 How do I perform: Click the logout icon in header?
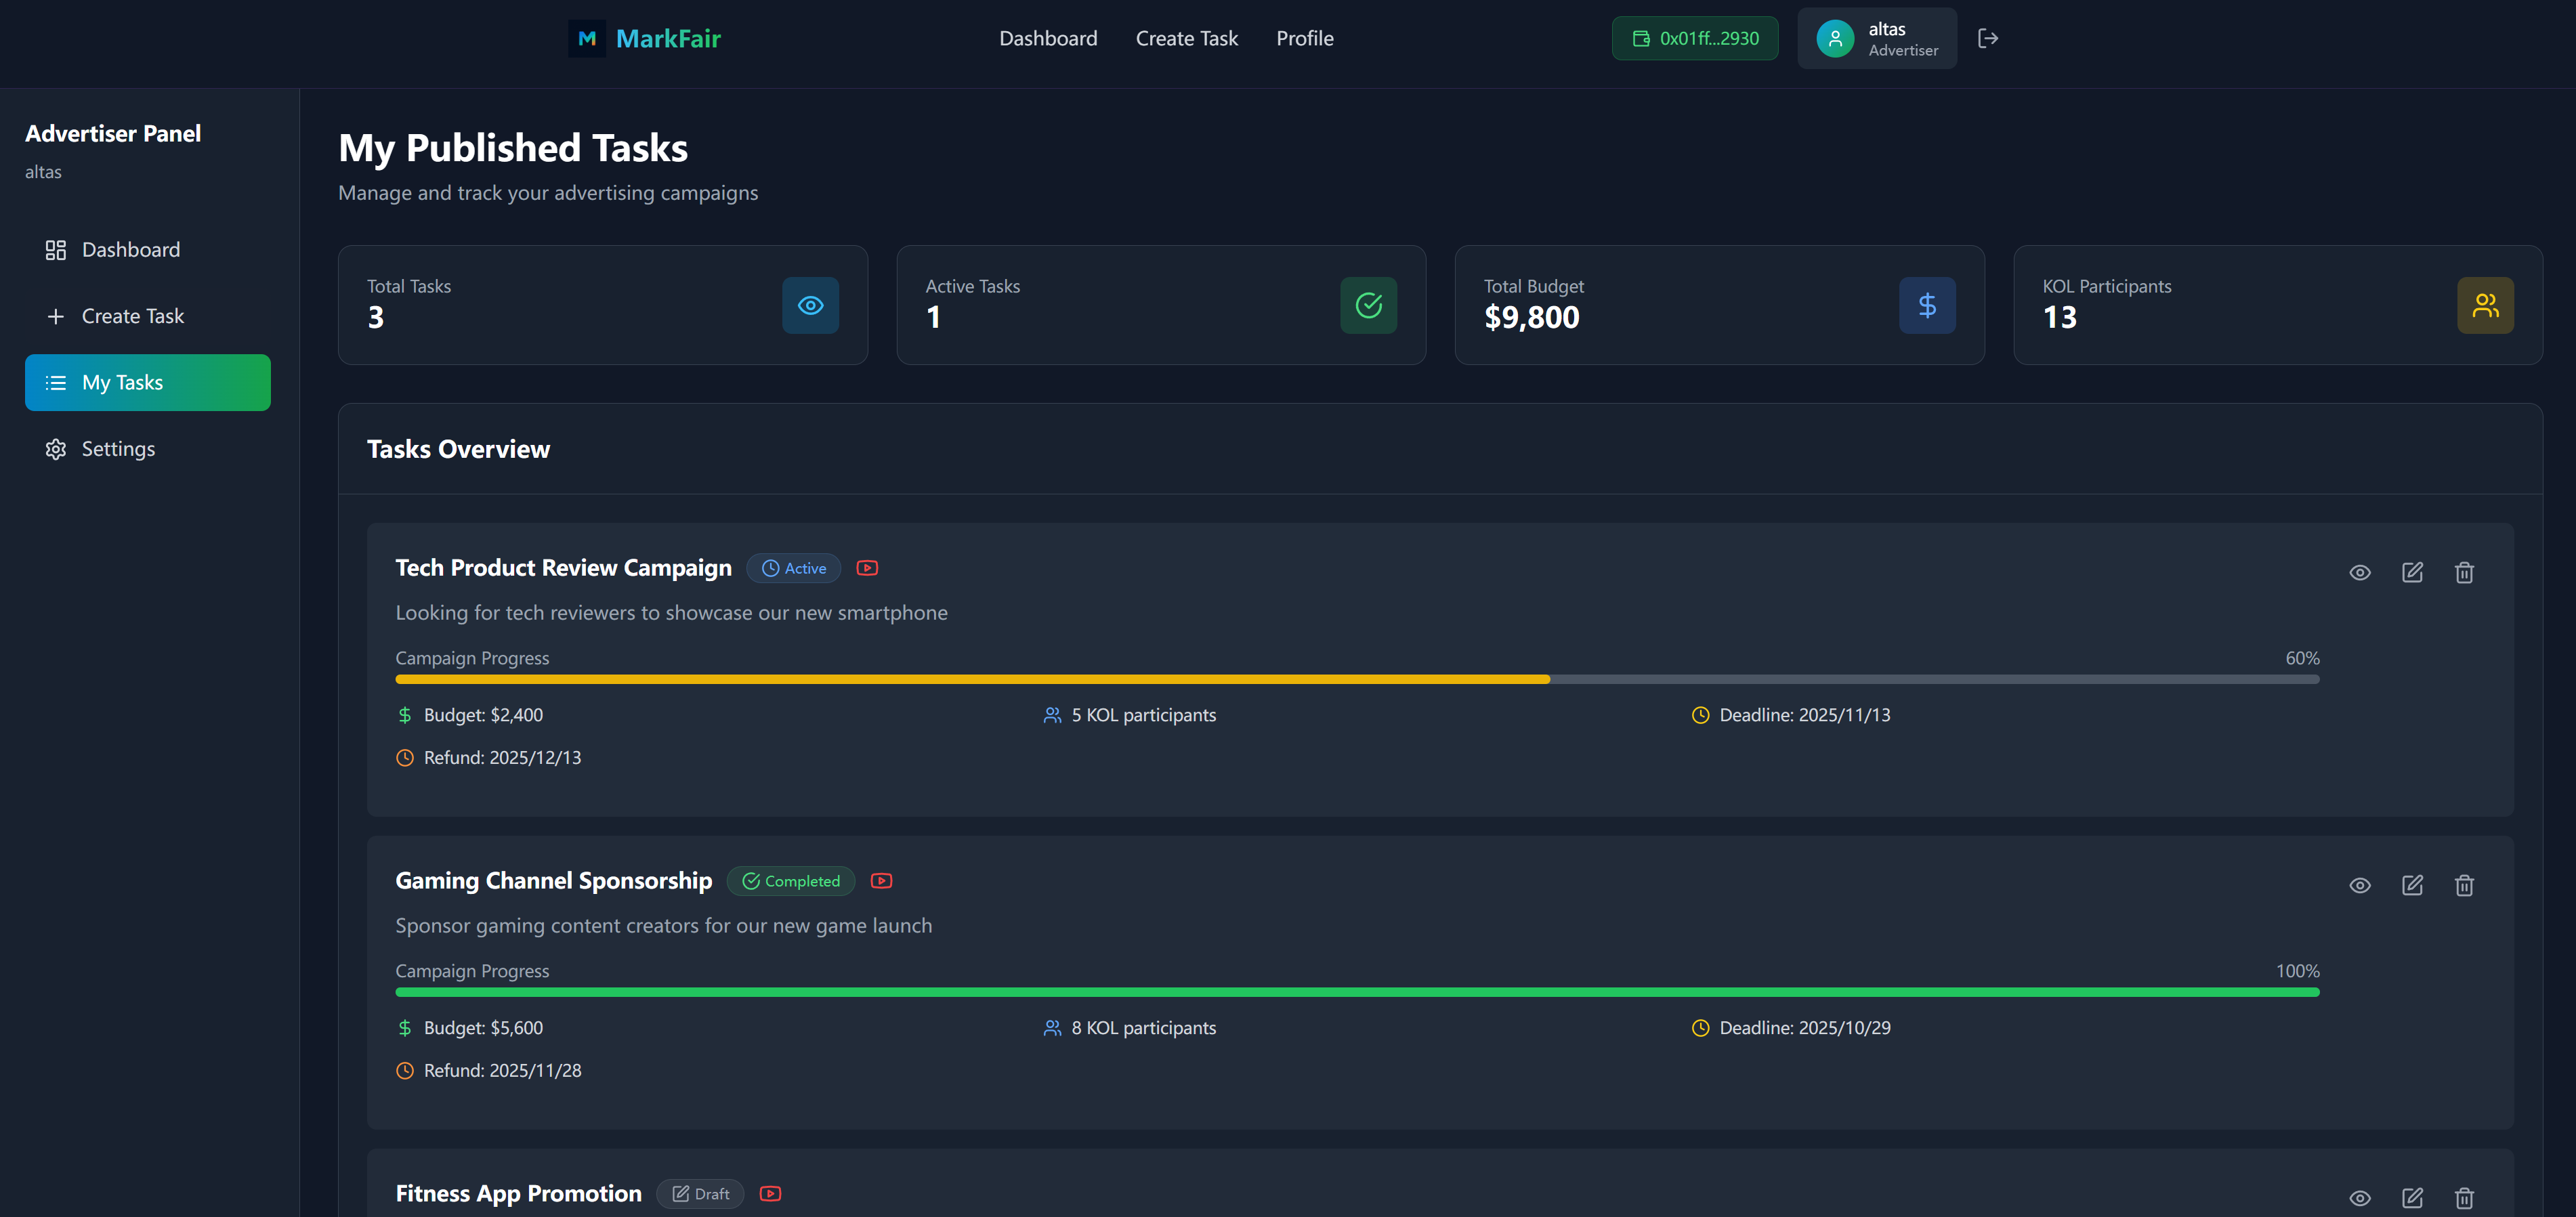pyautogui.click(x=1987, y=38)
